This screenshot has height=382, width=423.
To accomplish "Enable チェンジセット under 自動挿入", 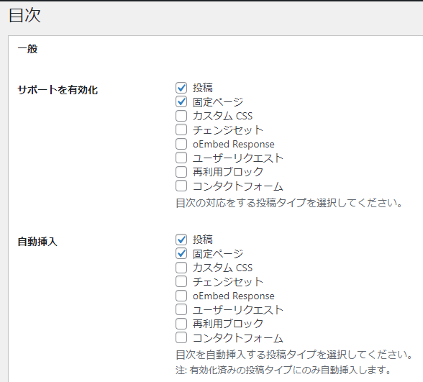I will 181,282.
